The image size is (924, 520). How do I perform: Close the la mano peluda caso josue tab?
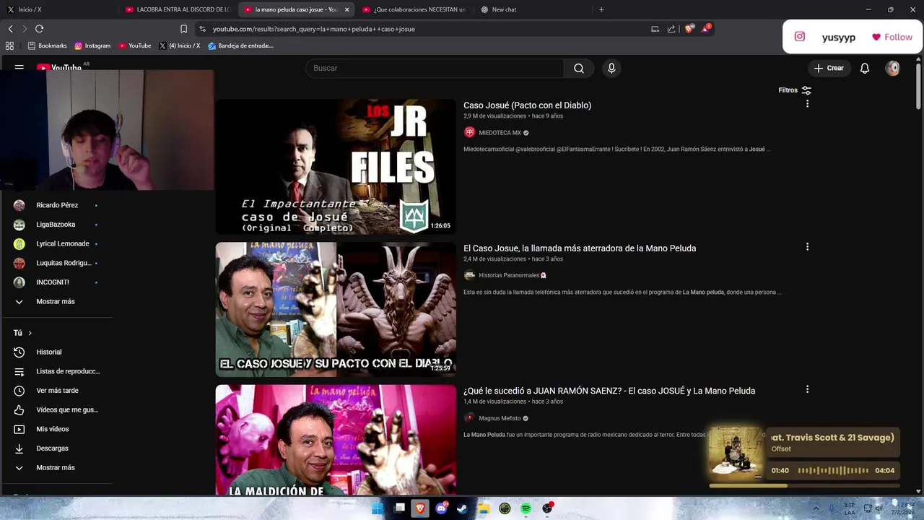point(346,9)
